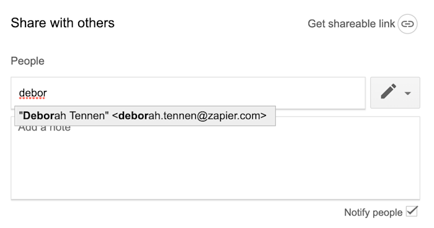Screen dimensions: 434x228
Task: Open the permission dropdown arrow beside the pencil
Action: click(x=407, y=94)
